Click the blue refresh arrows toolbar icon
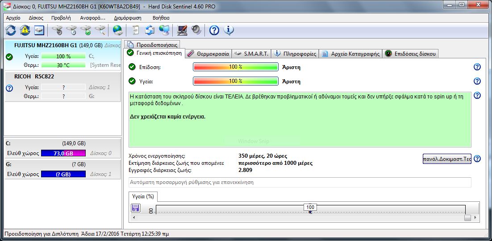 [10, 30]
